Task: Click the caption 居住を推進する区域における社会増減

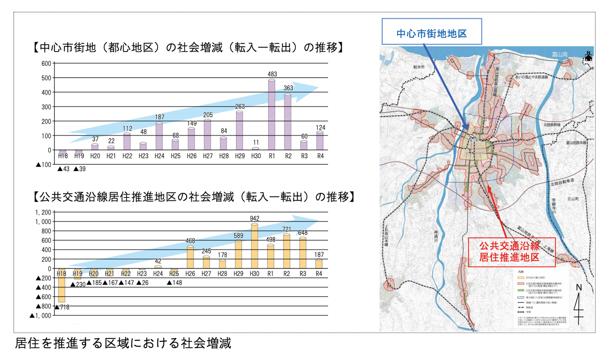Action: [123, 343]
